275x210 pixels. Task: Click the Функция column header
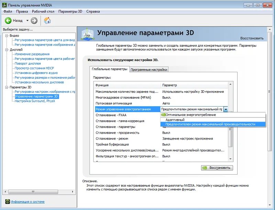pos(127,85)
